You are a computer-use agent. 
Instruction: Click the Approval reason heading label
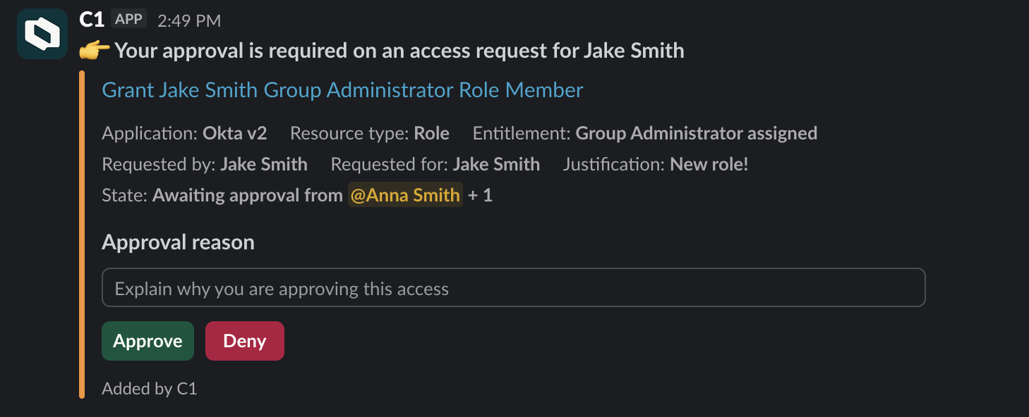[x=178, y=242]
